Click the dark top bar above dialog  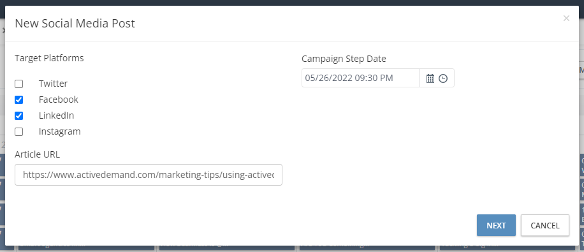pos(292,3)
